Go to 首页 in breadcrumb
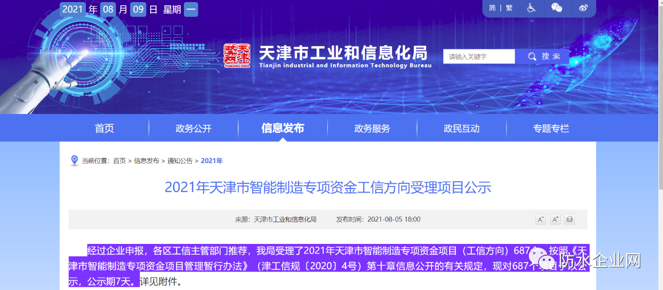This screenshot has width=663, height=290. pos(120,161)
